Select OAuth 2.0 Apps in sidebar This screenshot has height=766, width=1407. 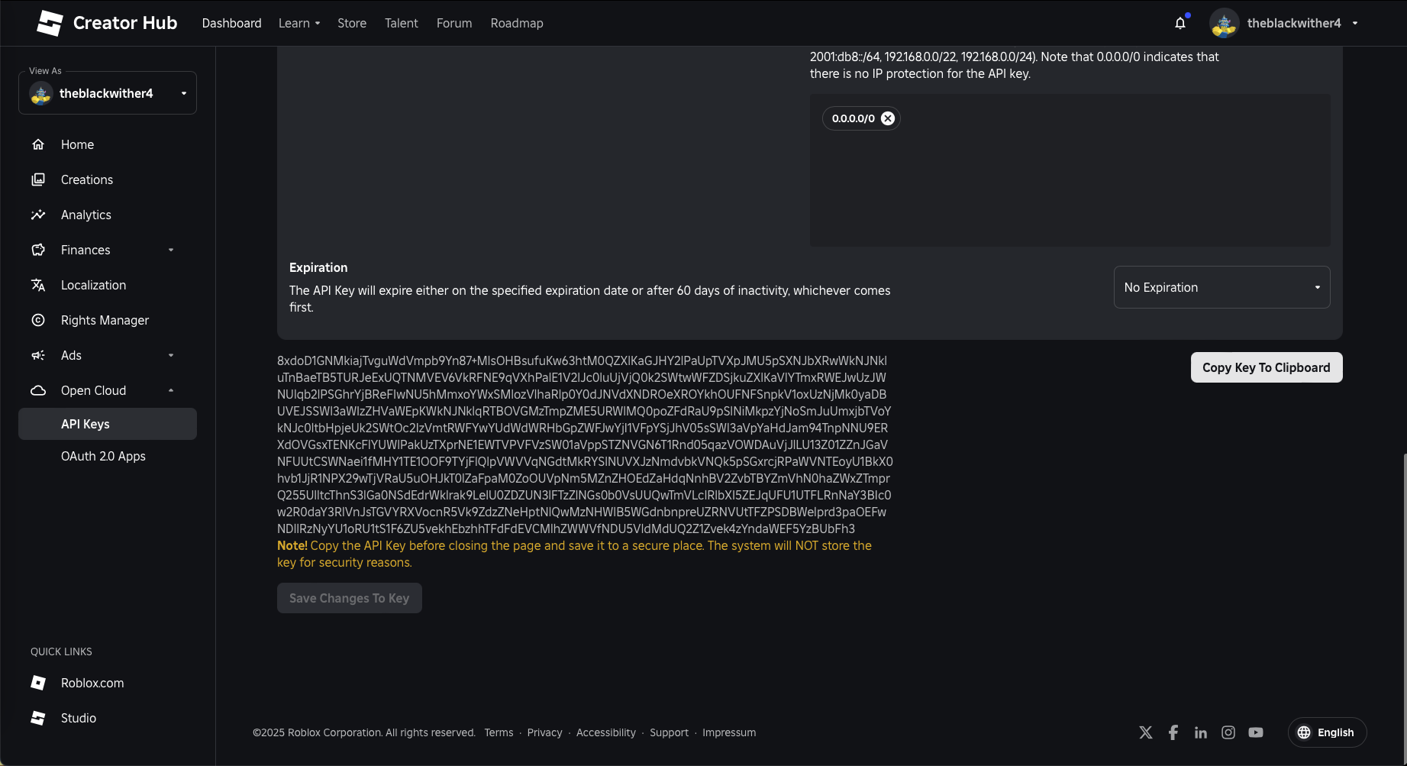[x=103, y=456]
